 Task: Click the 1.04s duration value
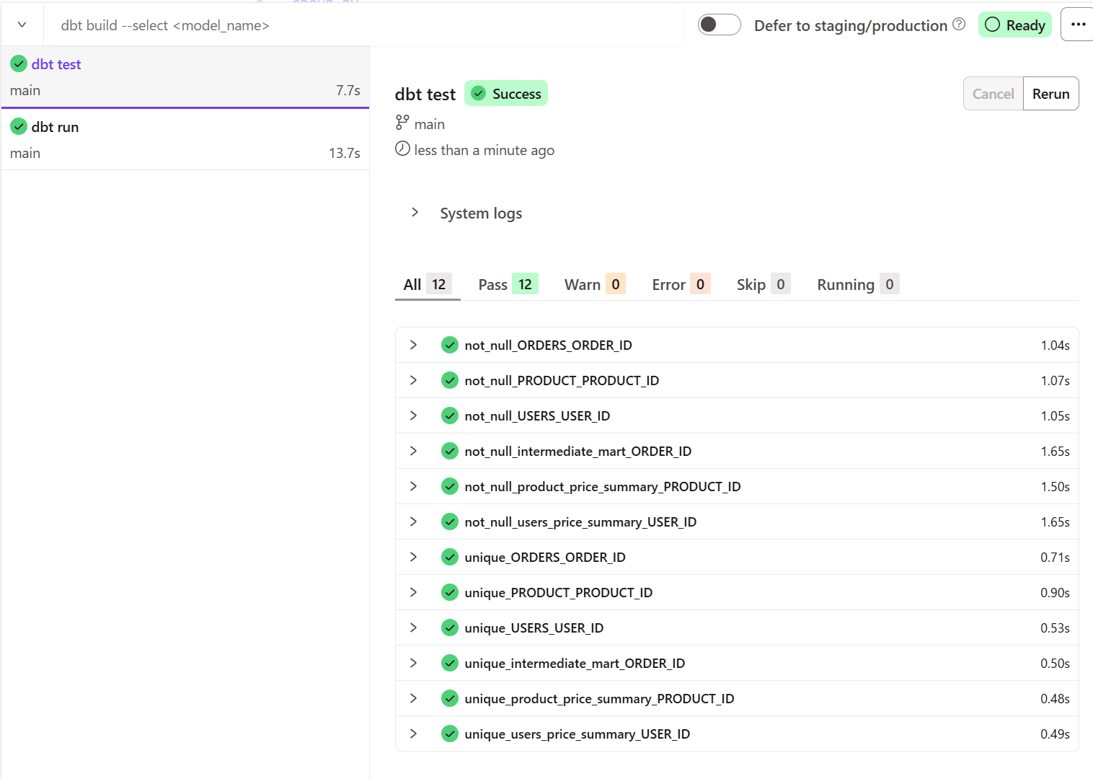[1055, 345]
